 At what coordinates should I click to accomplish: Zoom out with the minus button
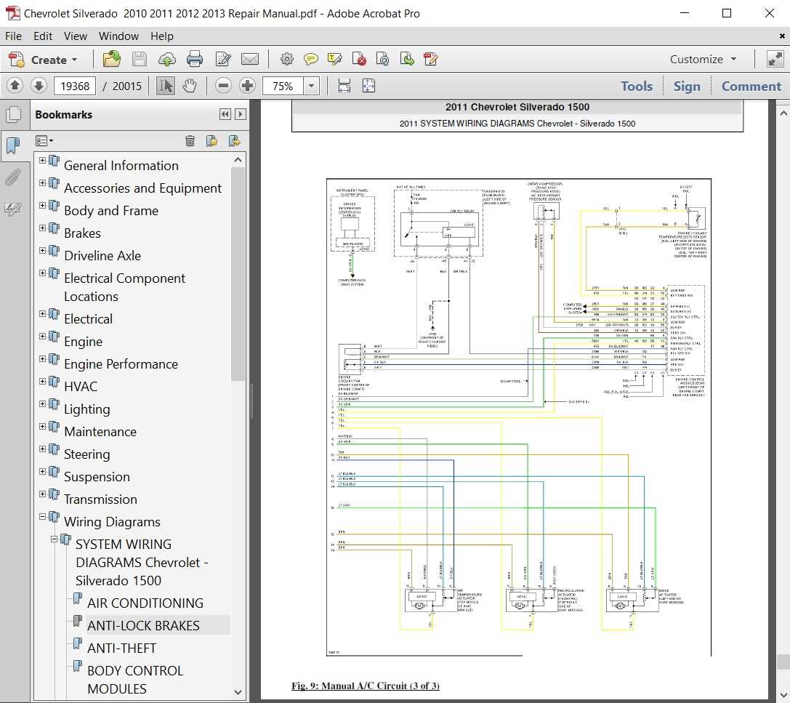(x=223, y=86)
